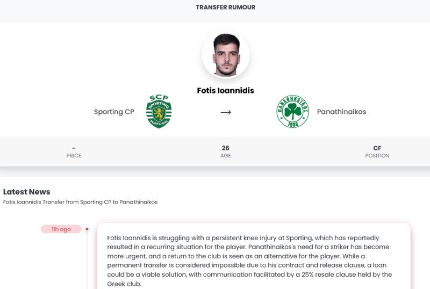Click the transfer direction arrow between clubs
Image resolution: width=430 pixels, height=289 pixels.
point(226,112)
